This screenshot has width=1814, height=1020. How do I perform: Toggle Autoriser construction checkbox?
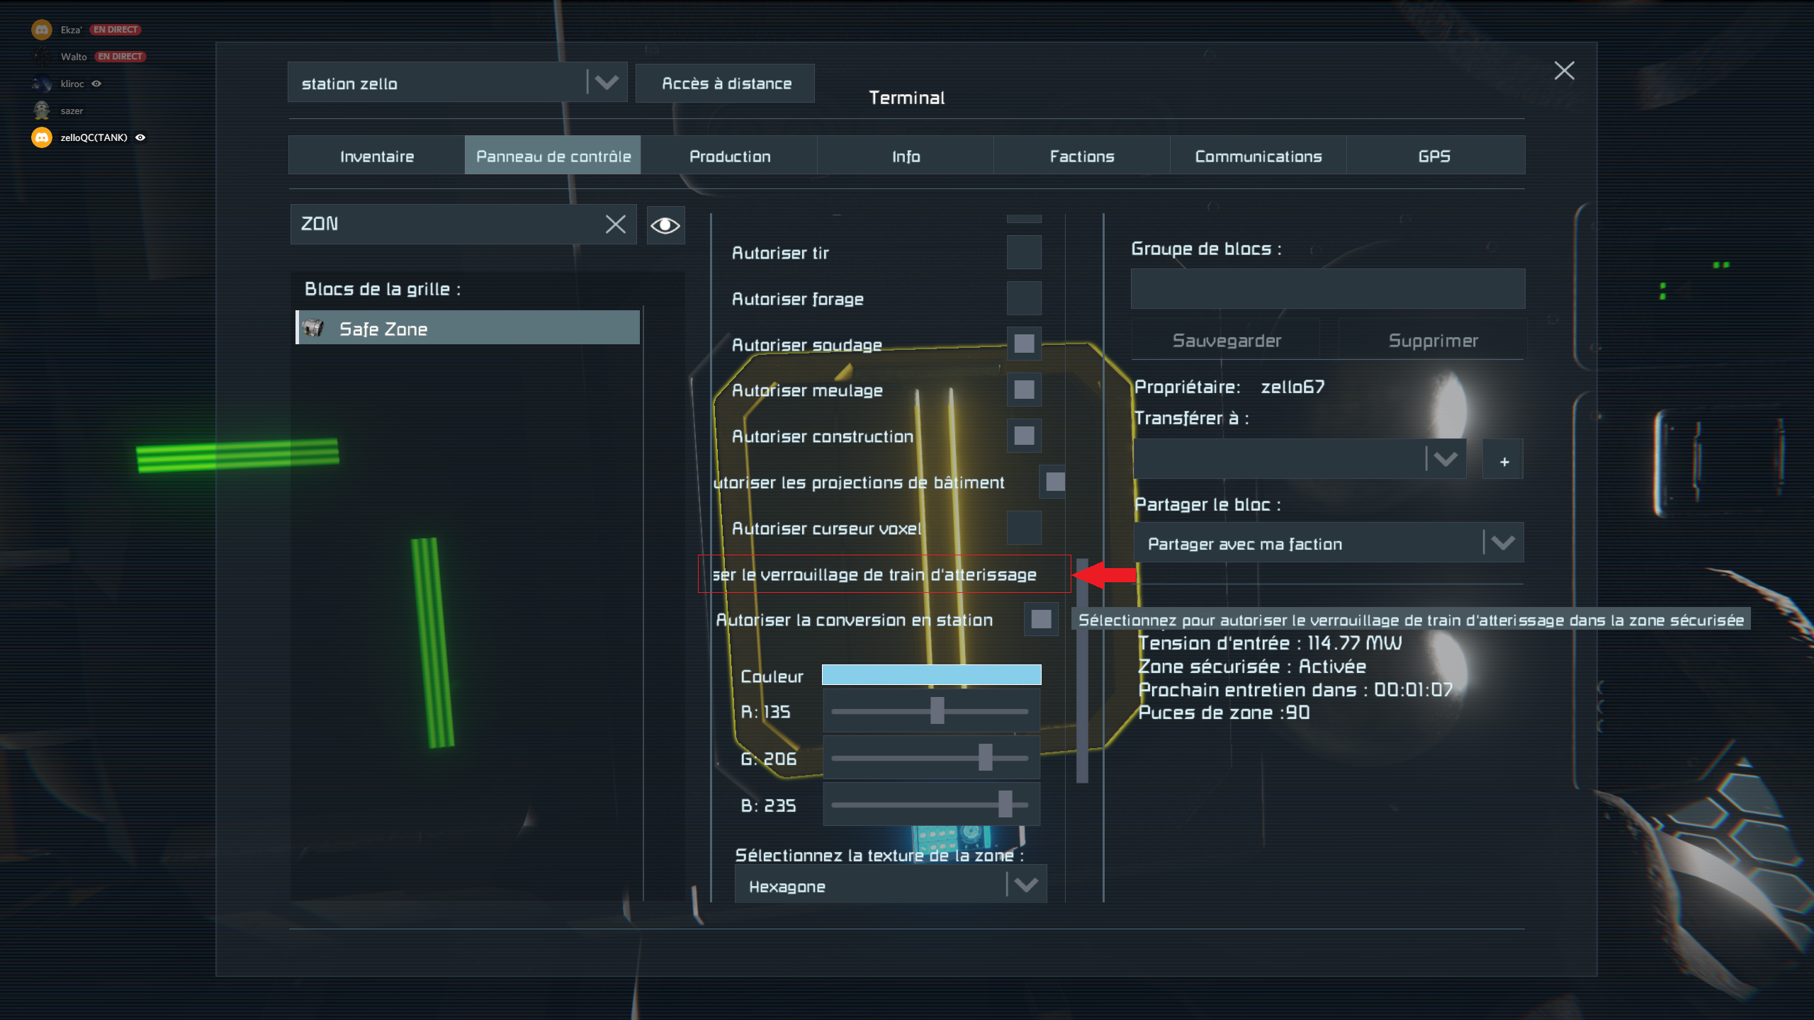point(1024,436)
